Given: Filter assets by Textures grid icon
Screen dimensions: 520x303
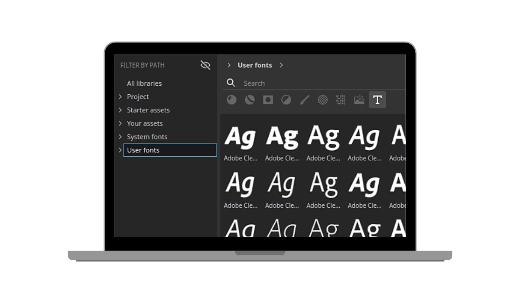Looking at the screenshot, I should [341, 100].
